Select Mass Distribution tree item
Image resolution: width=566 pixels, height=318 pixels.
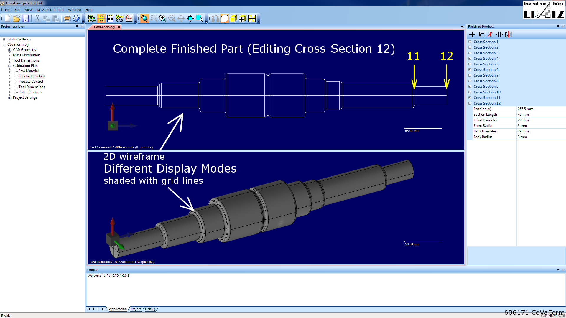[27, 55]
